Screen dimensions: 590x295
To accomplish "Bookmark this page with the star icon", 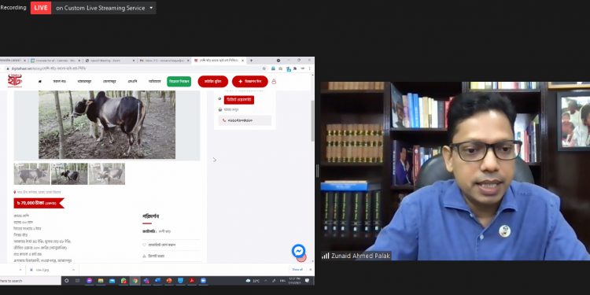I will click(x=264, y=68).
